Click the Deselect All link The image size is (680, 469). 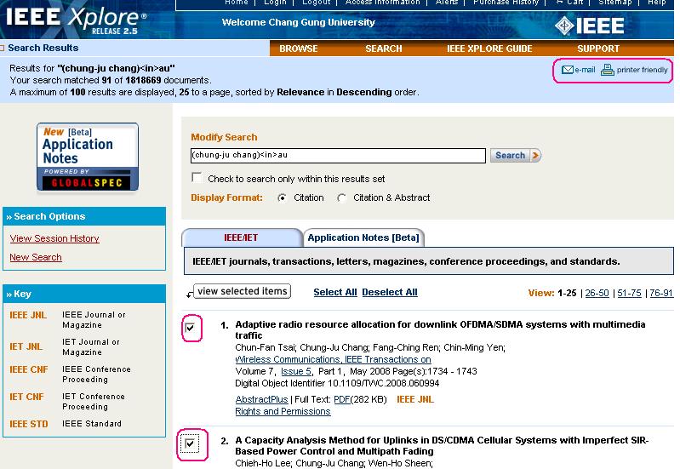click(x=390, y=293)
